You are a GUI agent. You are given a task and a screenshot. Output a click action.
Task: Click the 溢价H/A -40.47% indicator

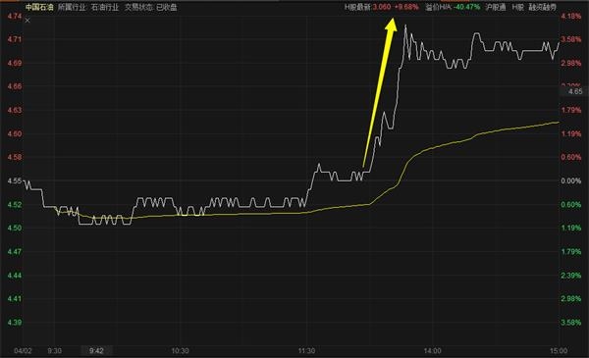pos(453,7)
